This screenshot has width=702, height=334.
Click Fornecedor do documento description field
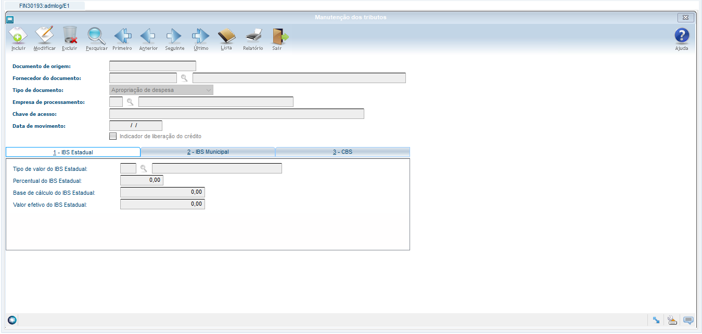(x=299, y=78)
